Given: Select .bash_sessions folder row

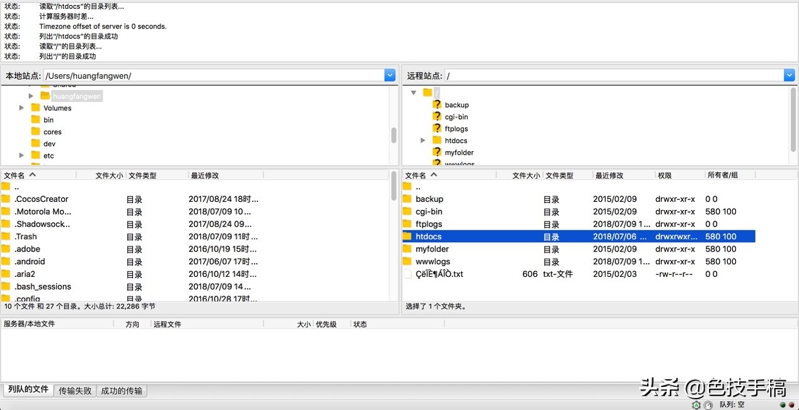Looking at the screenshot, I should pyautogui.click(x=195, y=286).
